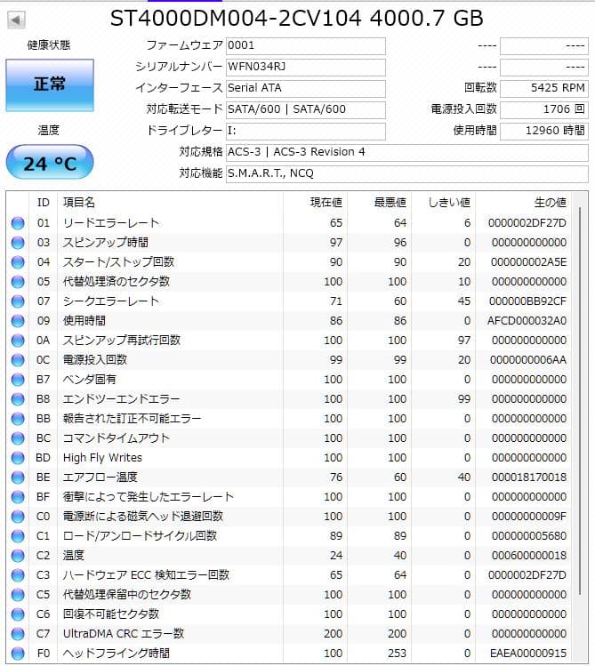Click the status icon for ID C5 row
The image size is (595, 666).
[x=18, y=595]
